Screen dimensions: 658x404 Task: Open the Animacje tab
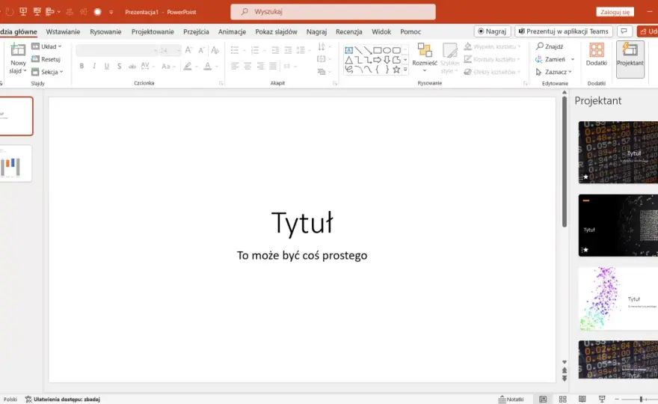[232, 31]
